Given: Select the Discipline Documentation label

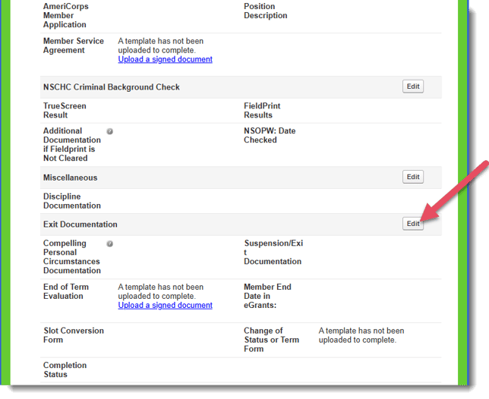Looking at the screenshot, I should pos(72,201).
